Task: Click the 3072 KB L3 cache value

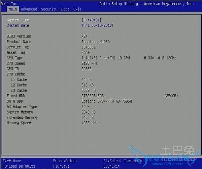Action: (89, 91)
